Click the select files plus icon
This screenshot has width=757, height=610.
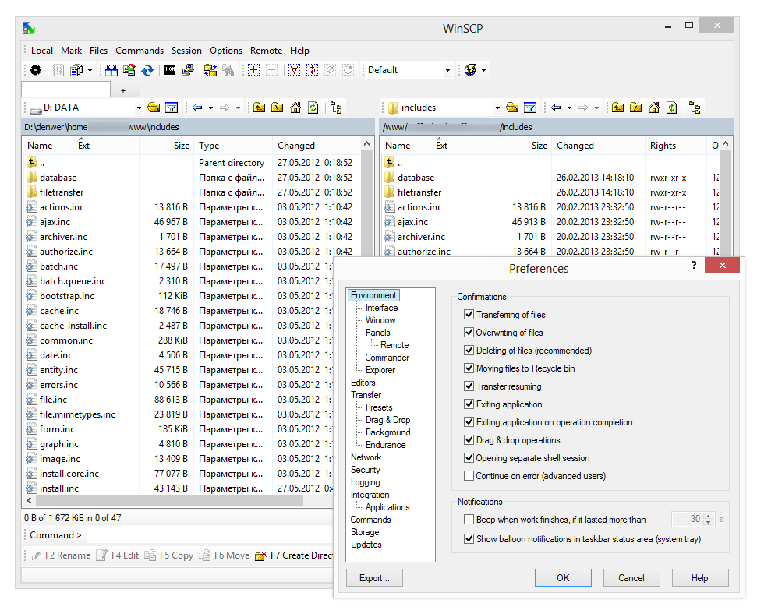click(253, 70)
